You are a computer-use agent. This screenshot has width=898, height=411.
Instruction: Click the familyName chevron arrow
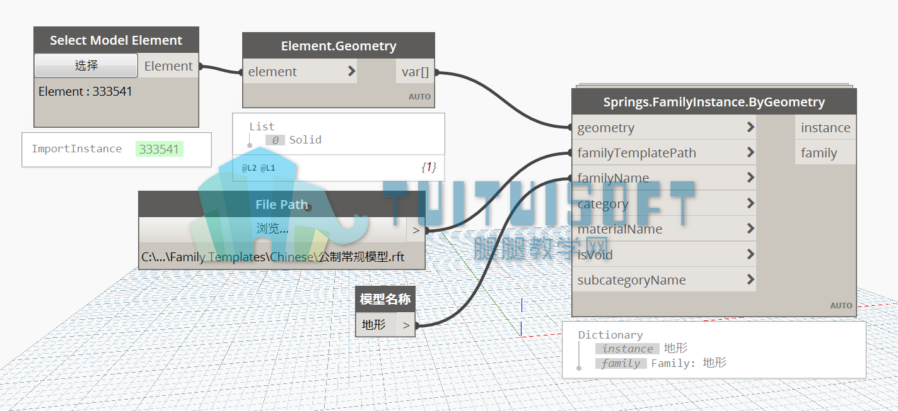[750, 177]
